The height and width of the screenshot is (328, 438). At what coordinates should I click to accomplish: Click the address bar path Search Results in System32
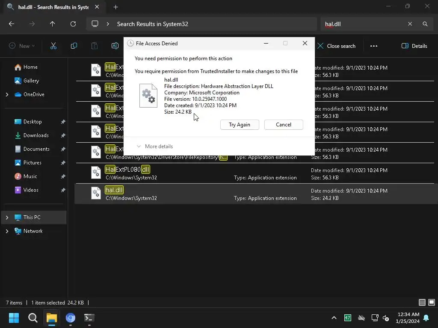pyautogui.click(x=153, y=24)
